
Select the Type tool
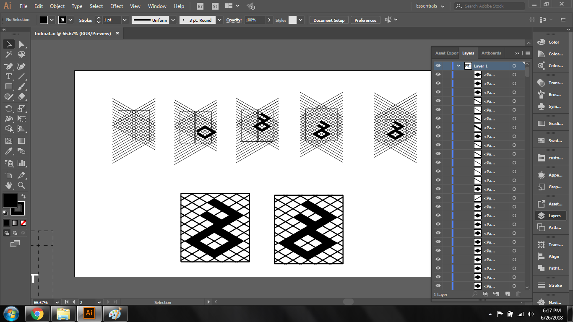coord(8,76)
